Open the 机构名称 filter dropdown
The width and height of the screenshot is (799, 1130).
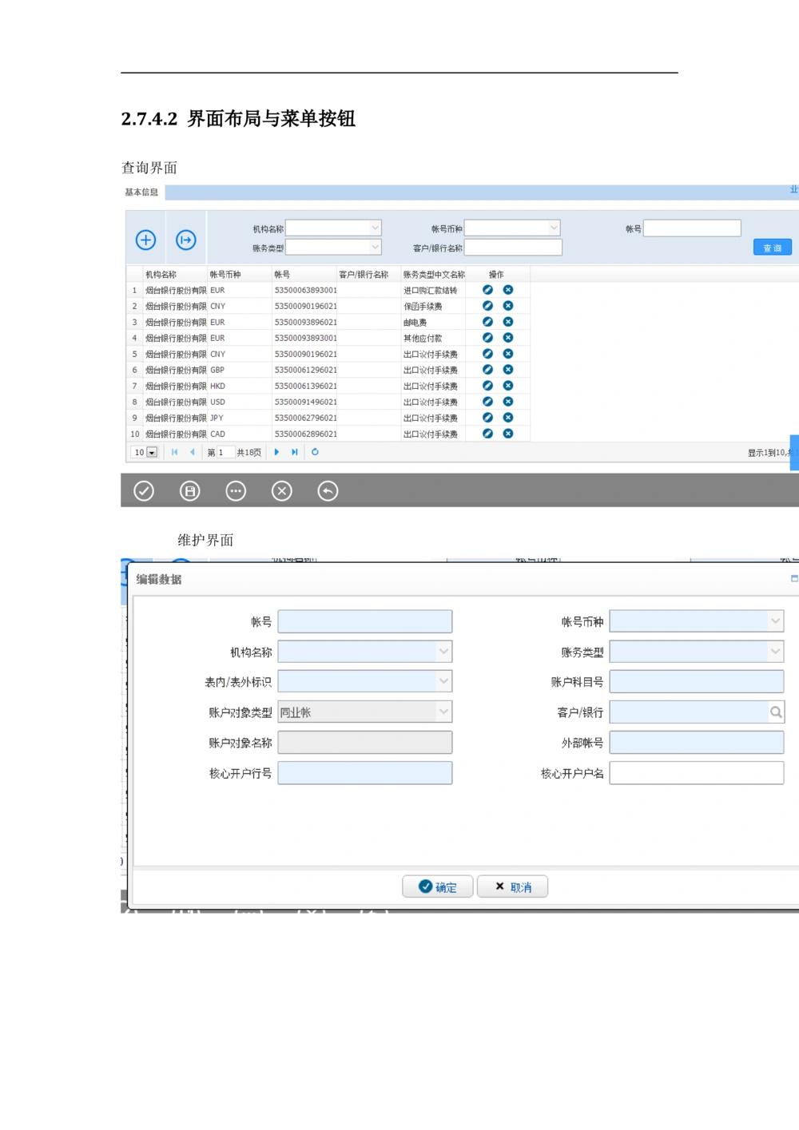(x=375, y=228)
